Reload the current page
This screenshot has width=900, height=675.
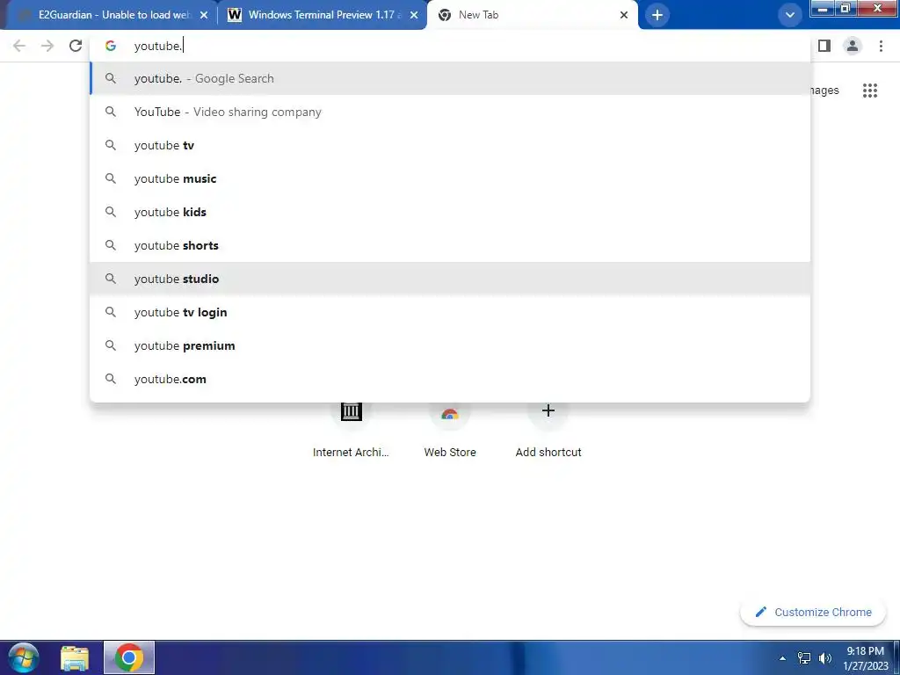tap(76, 46)
